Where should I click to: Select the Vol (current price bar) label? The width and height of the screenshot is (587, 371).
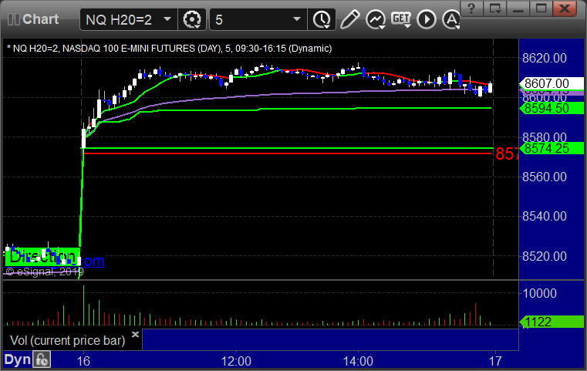coord(67,340)
